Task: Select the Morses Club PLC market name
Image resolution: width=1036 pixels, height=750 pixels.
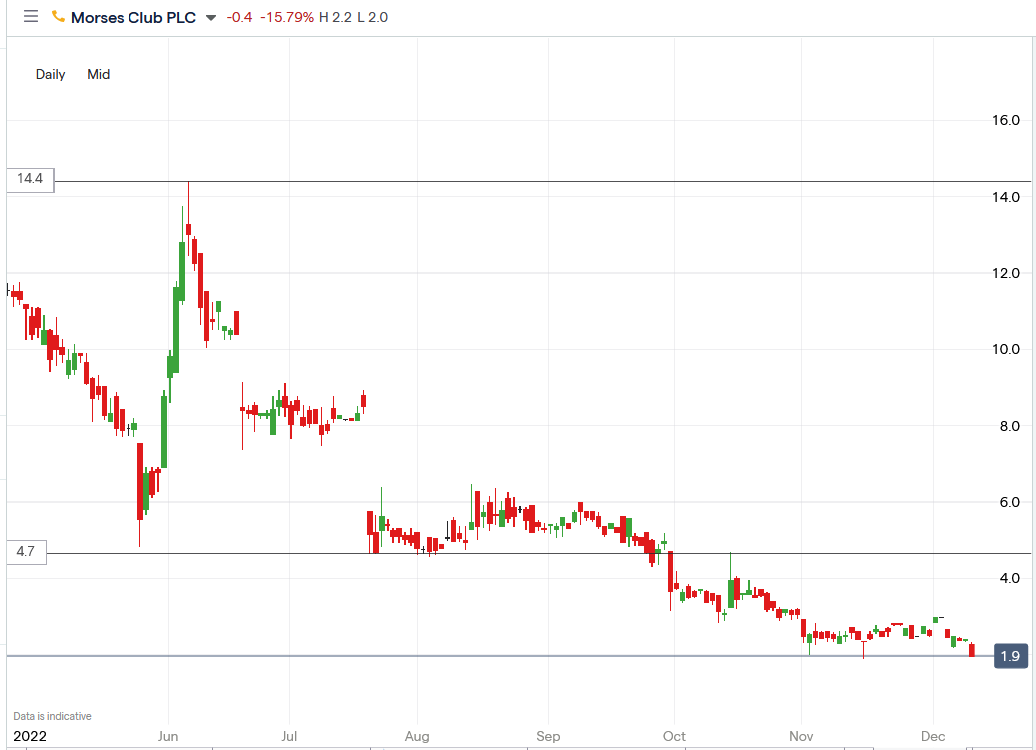Action: (x=133, y=17)
